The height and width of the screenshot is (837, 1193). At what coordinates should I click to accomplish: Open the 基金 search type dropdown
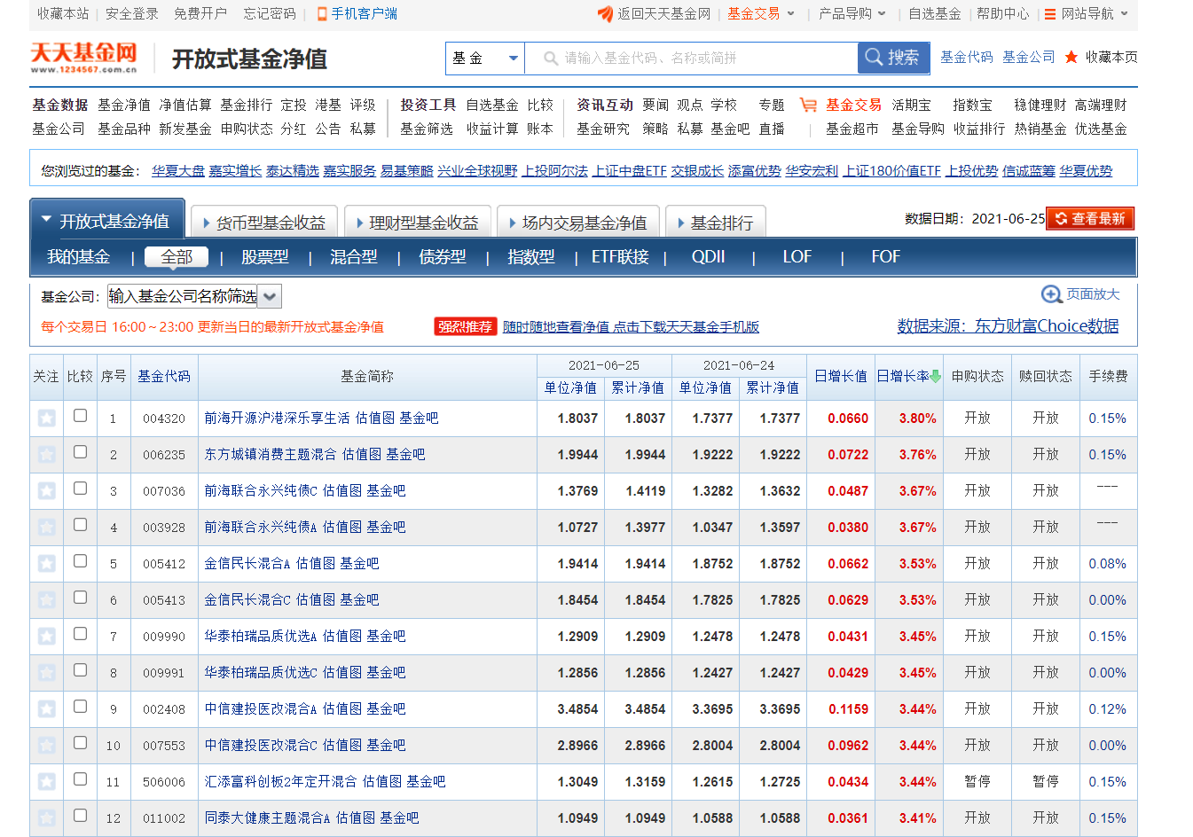click(485, 59)
